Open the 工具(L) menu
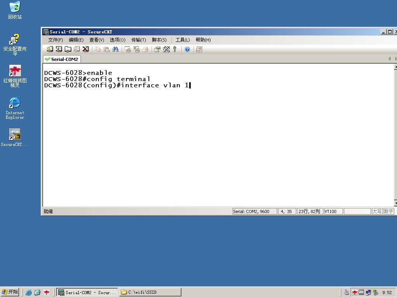The height and width of the screenshot is (298, 397). click(x=183, y=40)
